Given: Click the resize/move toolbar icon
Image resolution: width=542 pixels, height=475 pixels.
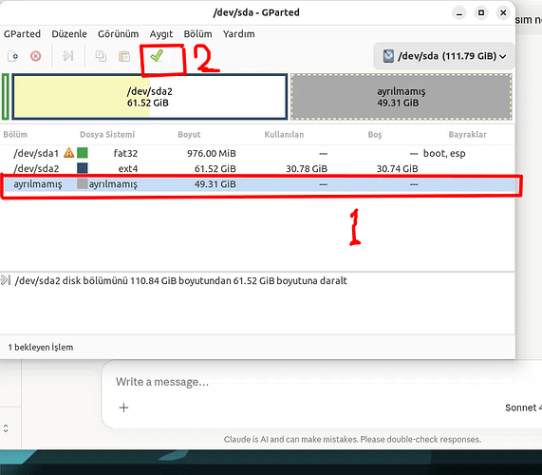Looking at the screenshot, I should [x=68, y=56].
